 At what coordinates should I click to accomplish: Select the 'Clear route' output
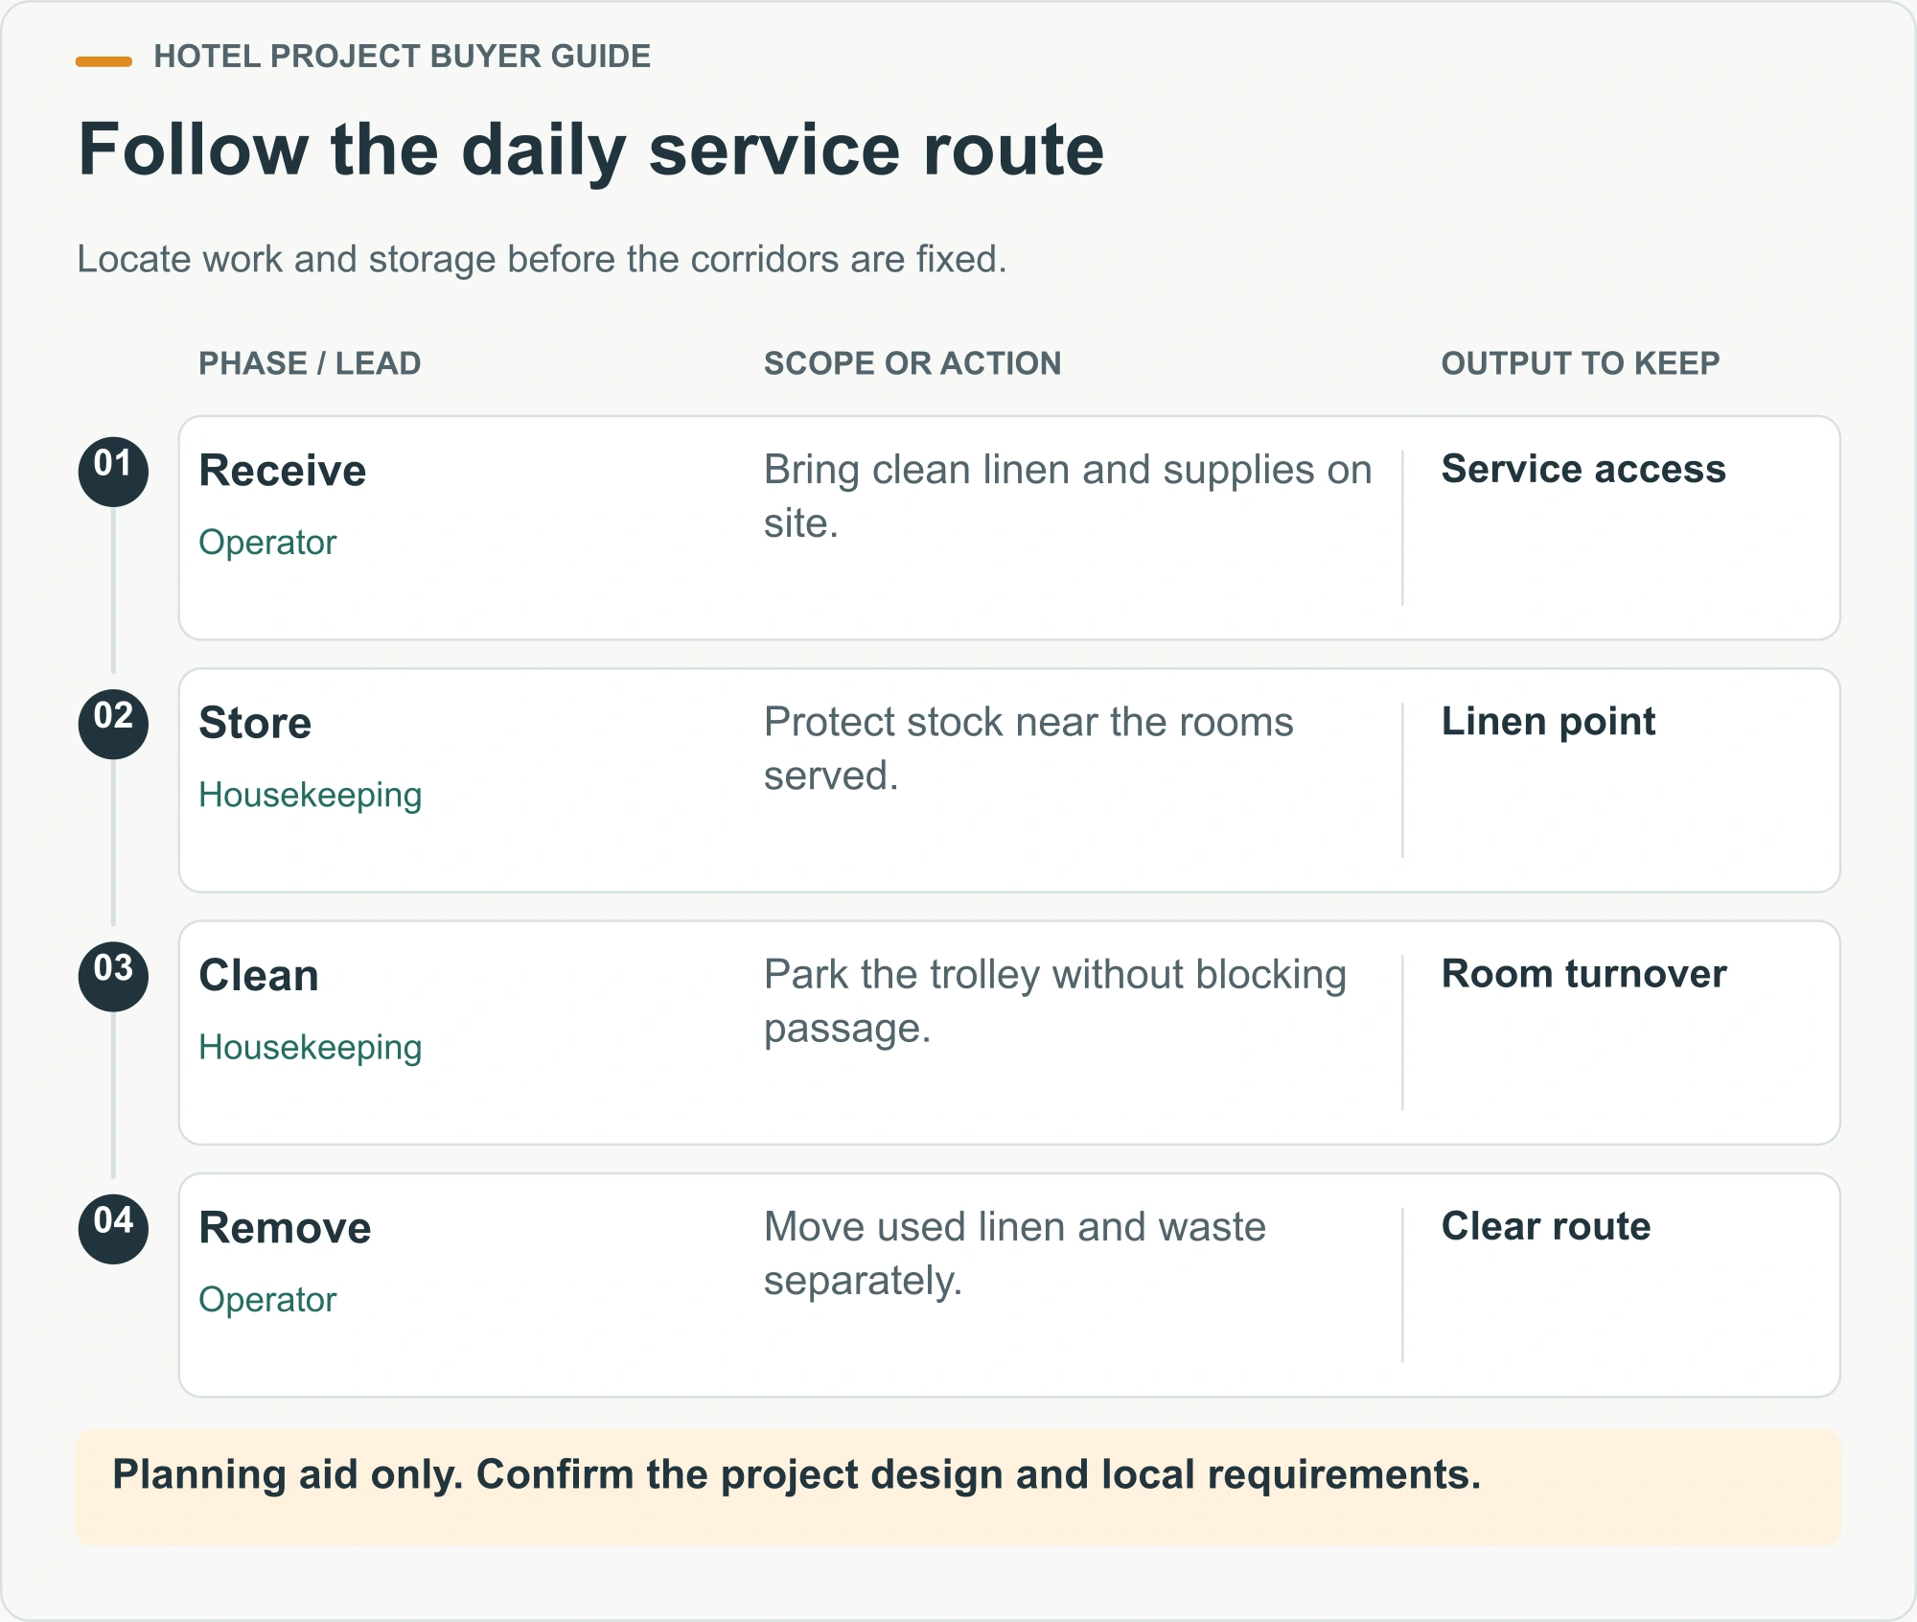[1546, 1225]
